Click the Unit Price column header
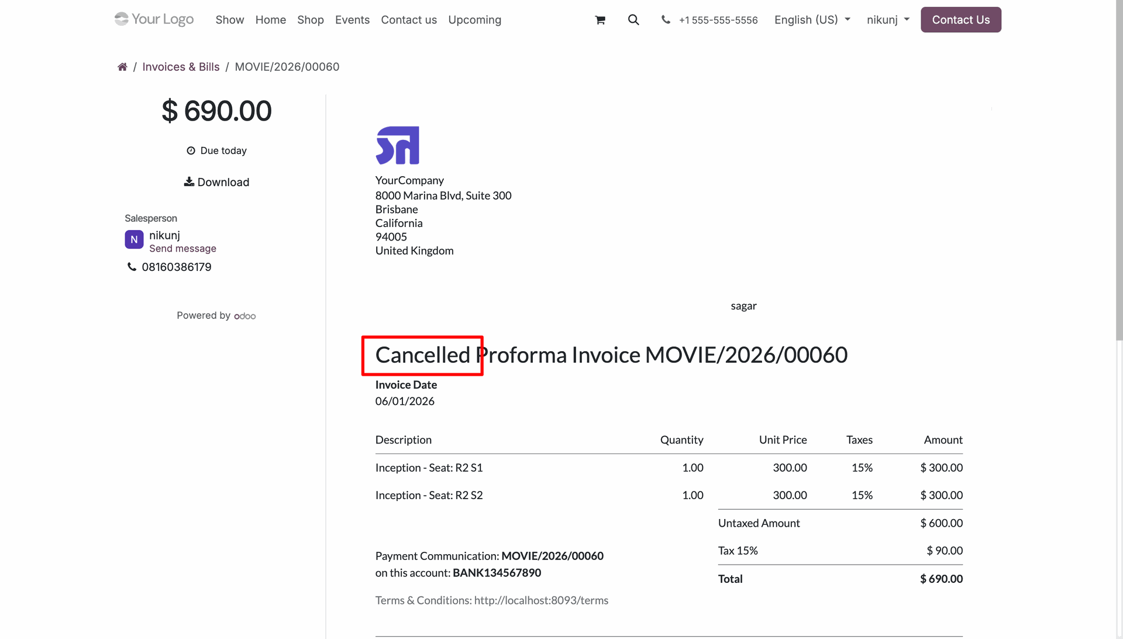 [783, 440]
